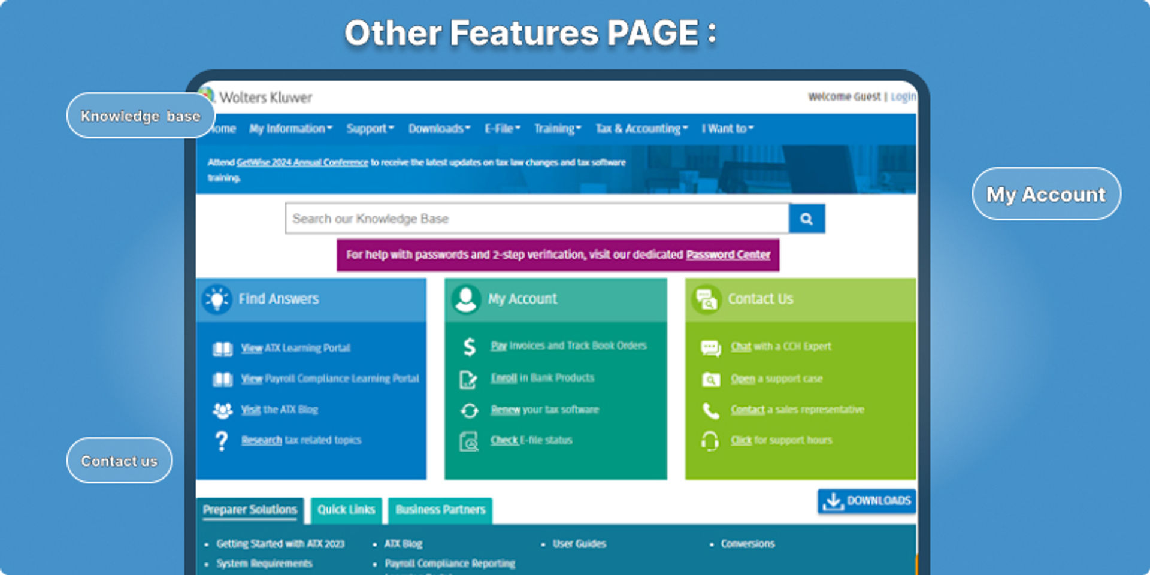This screenshot has height=575, width=1150.
Task: Click the Conversions link
Action: click(747, 544)
